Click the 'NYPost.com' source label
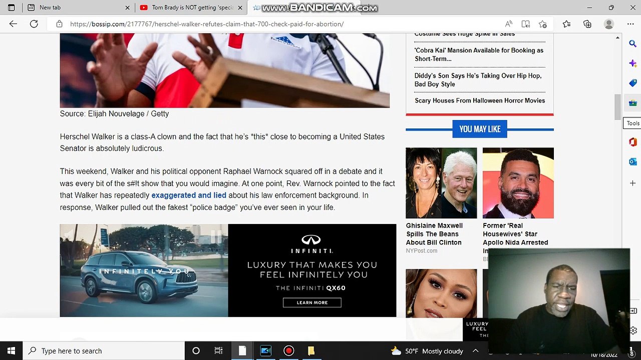 click(x=422, y=250)
